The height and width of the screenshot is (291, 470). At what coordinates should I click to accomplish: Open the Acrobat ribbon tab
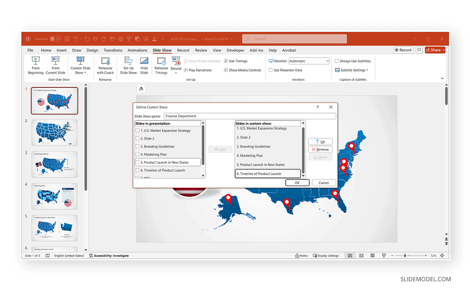click(289, 50)
